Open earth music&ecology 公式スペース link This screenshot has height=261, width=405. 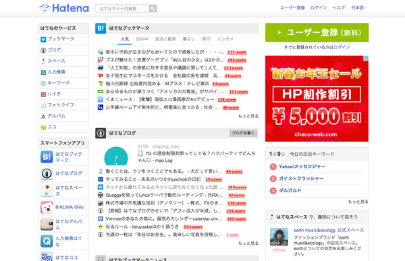click(x=329, y=230)
